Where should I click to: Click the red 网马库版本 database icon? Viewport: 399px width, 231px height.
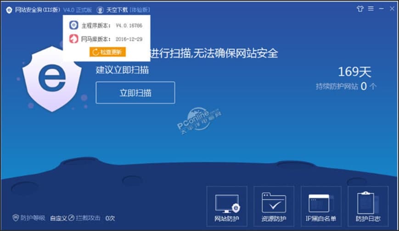[74, 39]
